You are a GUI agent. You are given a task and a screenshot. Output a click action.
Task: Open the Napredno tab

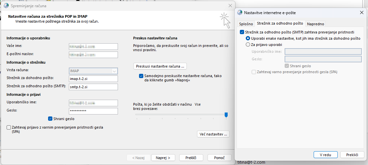(316, 24)
